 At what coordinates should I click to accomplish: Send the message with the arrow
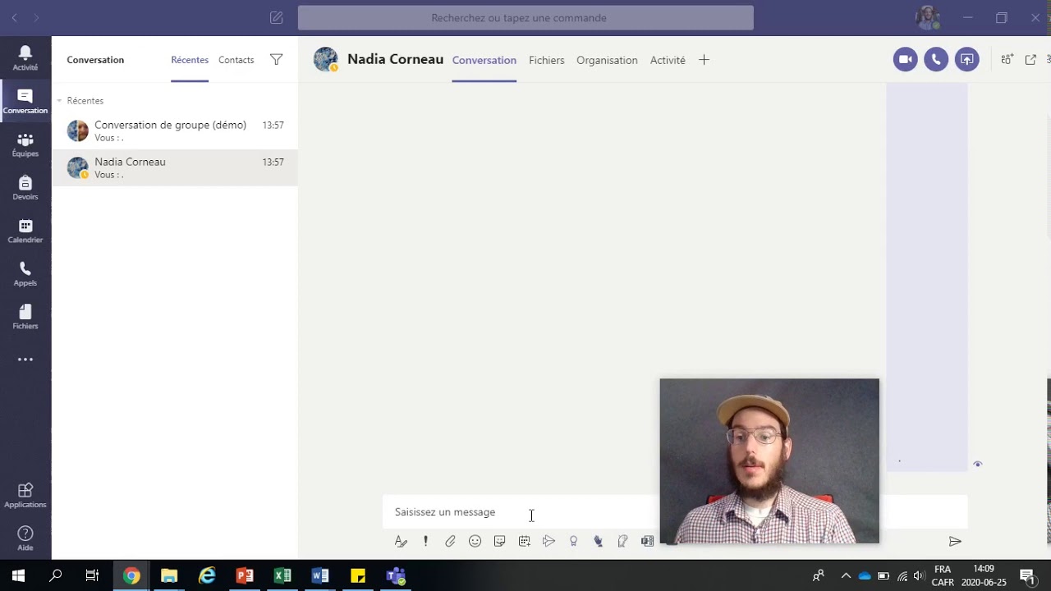point(955,541)
